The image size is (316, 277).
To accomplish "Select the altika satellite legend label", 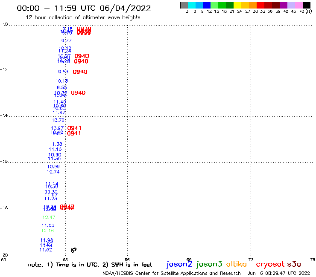I will (237, 264).
